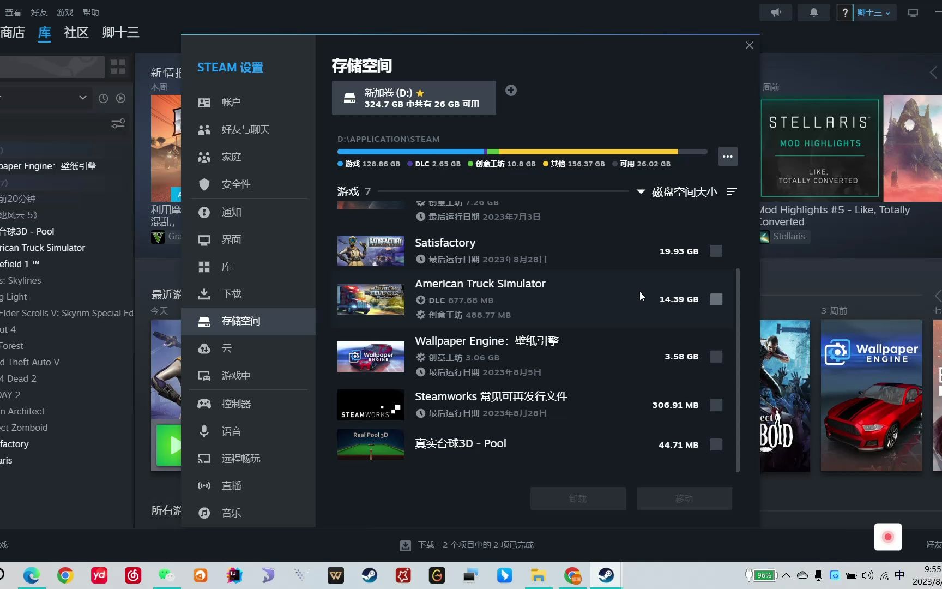
Task: Open 界面 settings section
Action: pos(248,239)
